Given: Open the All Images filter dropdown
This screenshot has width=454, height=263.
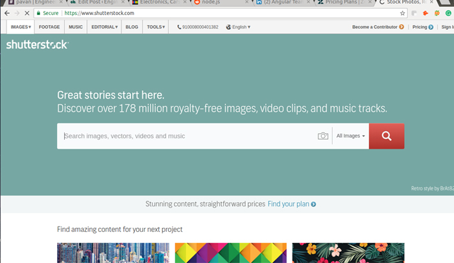Looking at the screenshot, I should pyautogui.click(x=351, y=136).
